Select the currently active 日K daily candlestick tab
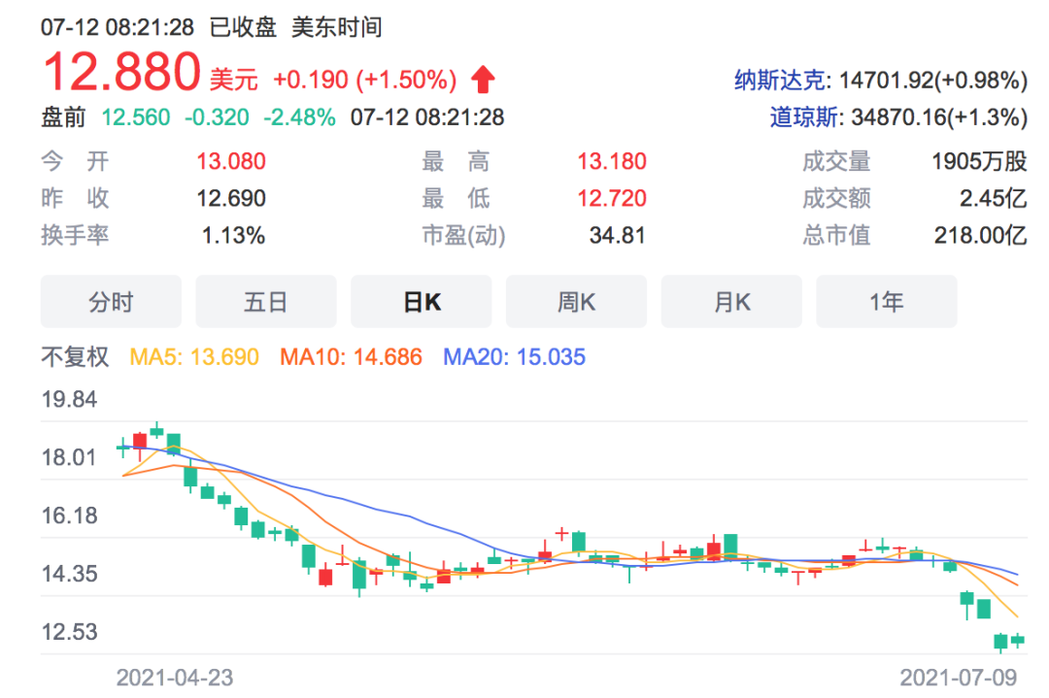 tap(421, 302)
